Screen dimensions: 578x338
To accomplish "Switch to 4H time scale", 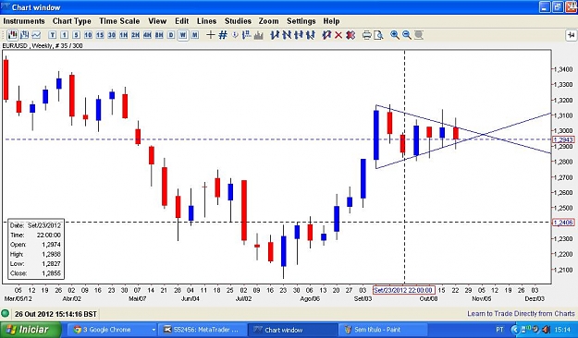I will coord(147,35).
